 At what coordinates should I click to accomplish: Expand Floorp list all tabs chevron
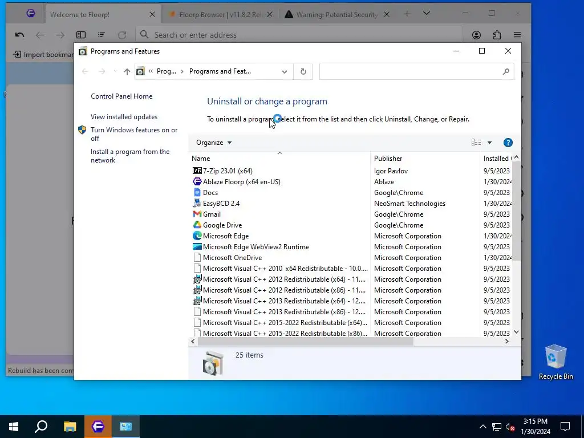click(x=427, y=14)
